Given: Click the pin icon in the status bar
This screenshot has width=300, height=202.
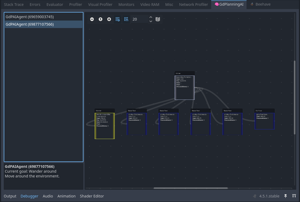Looking at the screenshot, I should [286, 196].
